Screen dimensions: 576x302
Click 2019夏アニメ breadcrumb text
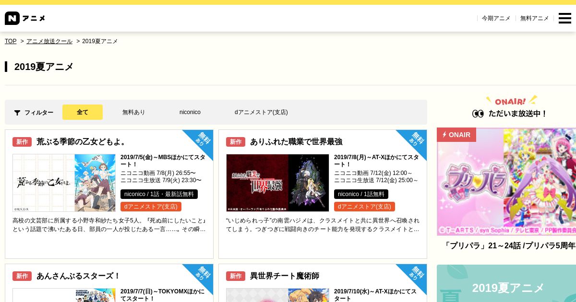[100, 41]
